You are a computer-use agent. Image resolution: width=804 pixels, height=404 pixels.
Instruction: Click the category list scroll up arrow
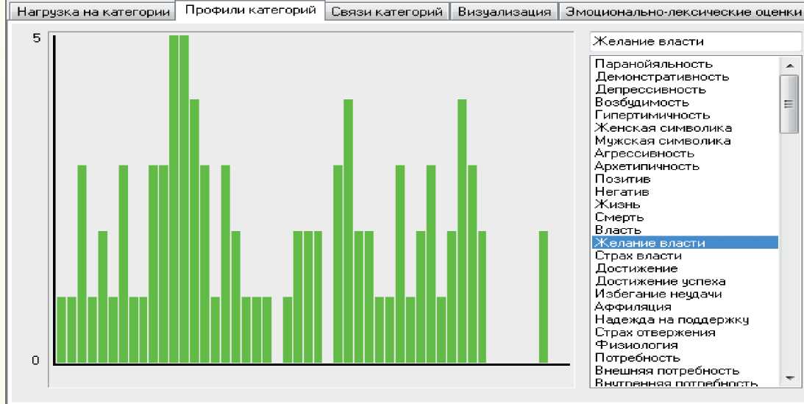coord(789,65)
